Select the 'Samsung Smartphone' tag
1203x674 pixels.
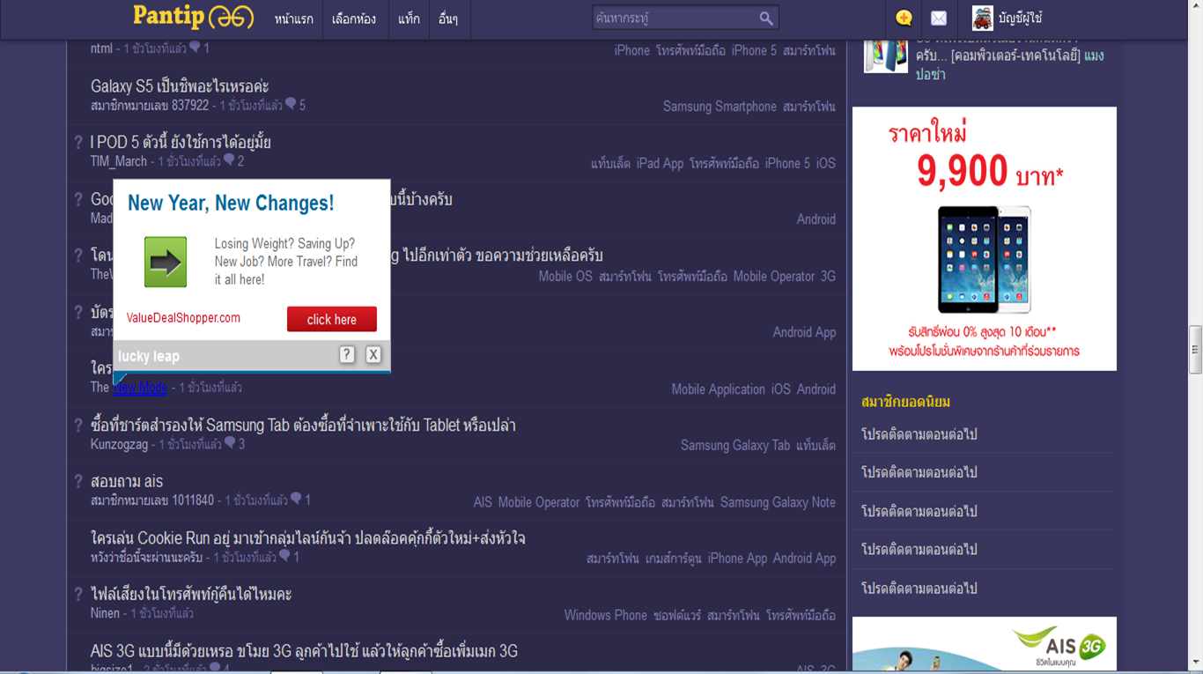[720, 107]
